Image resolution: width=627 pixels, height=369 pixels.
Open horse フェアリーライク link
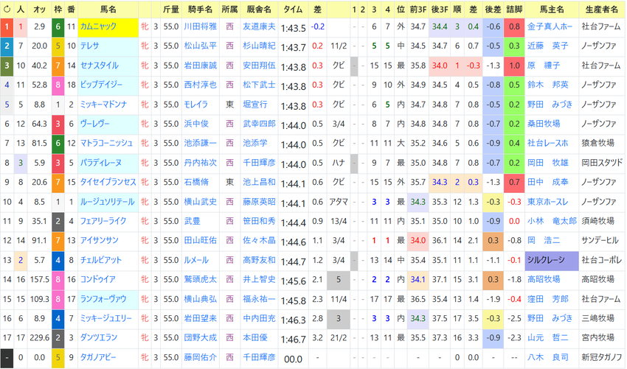(x=103, y=221)
